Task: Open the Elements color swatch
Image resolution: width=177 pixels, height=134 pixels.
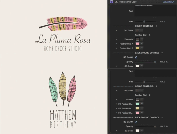Action: coord(138,39)
